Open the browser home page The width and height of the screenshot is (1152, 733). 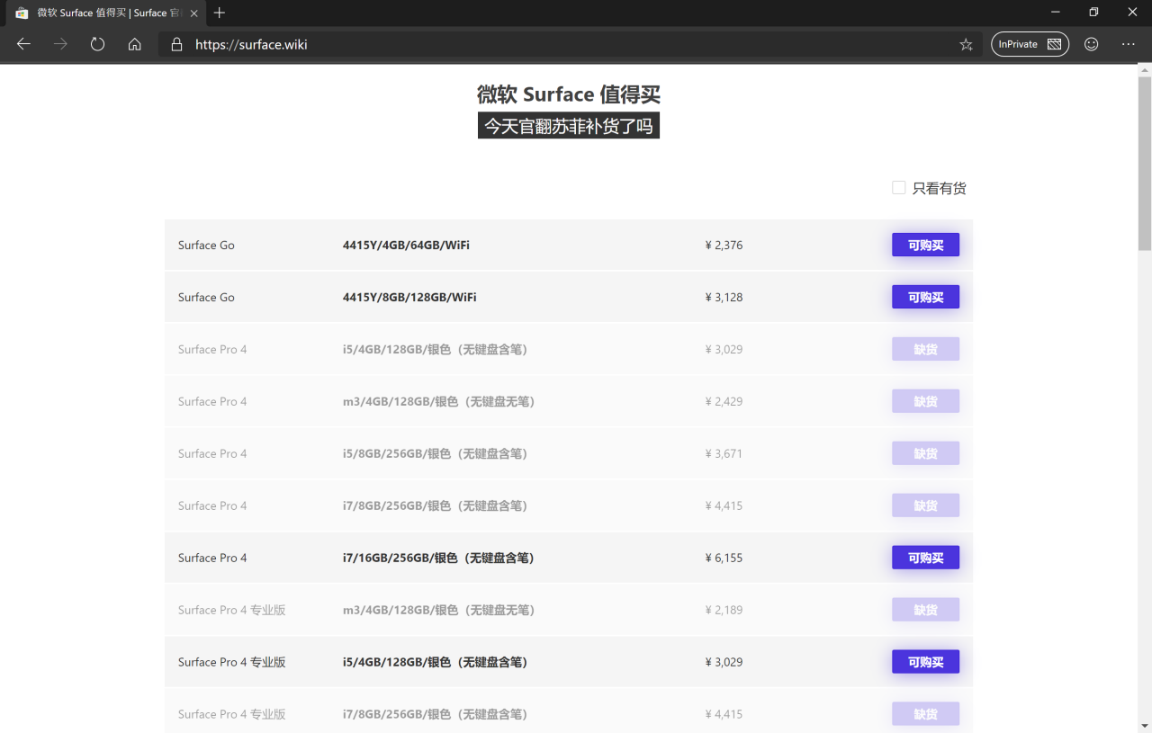[x=134, y=43]
